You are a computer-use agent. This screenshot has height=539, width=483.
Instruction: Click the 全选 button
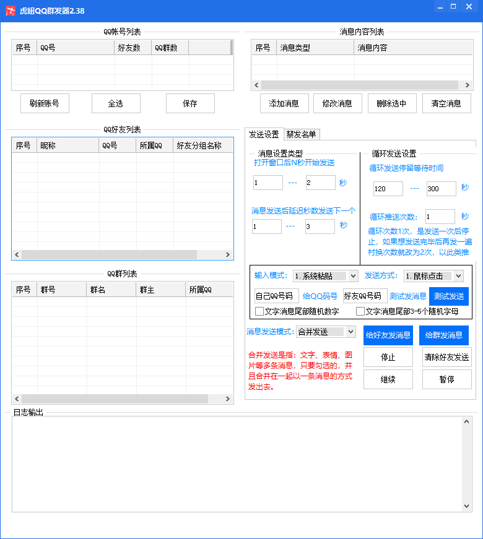click(116, 103)
